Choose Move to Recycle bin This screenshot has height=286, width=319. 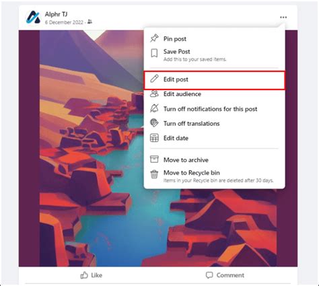(214, 176)
